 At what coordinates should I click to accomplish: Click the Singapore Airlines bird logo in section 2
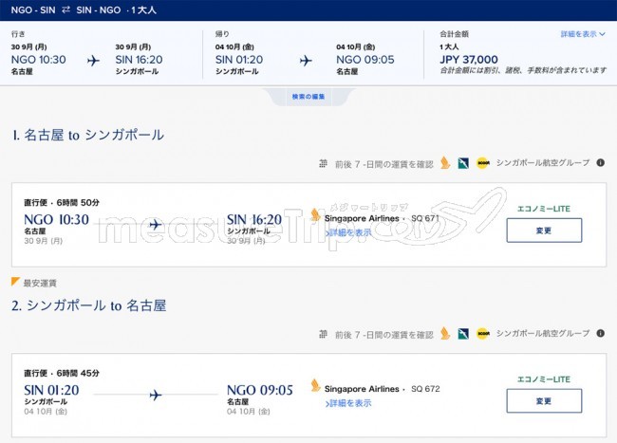click(x=443, y=333)
